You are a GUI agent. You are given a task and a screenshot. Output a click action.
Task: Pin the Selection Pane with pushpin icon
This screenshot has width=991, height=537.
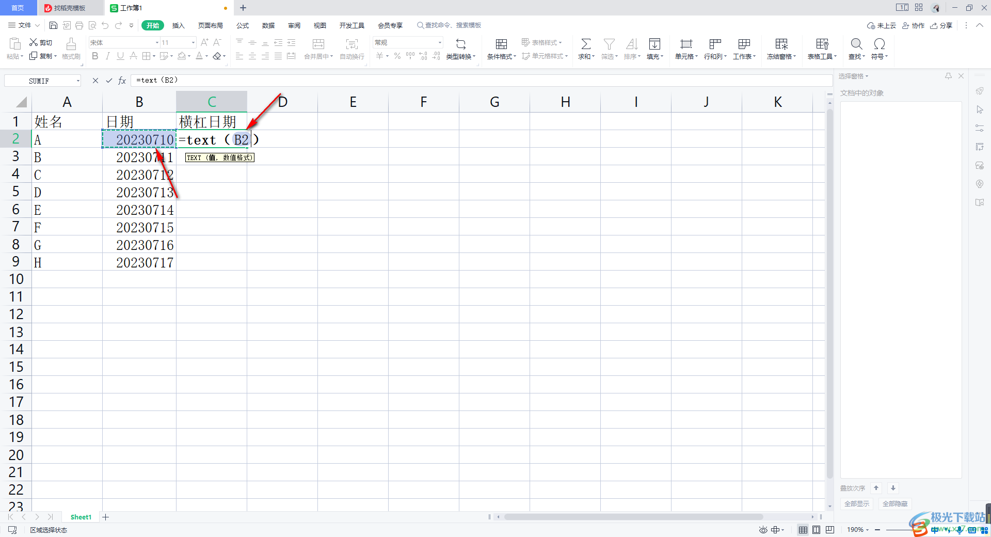coord(948,76)
